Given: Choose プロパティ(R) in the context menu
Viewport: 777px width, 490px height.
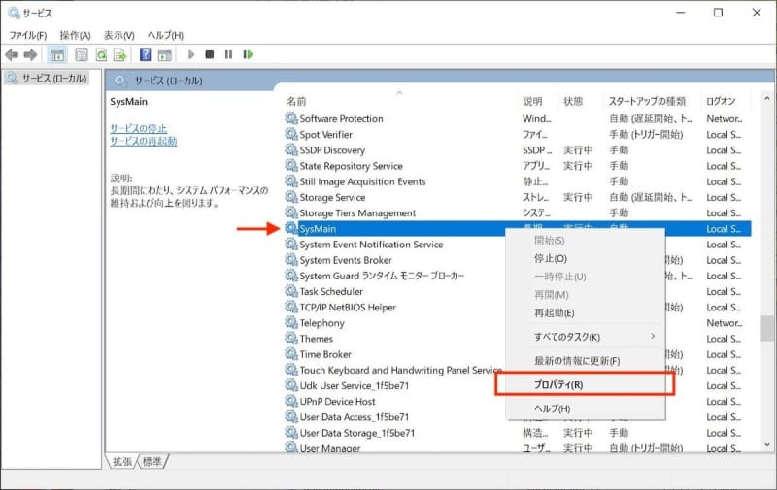Looking at the screenshot, I should [585, 384].
